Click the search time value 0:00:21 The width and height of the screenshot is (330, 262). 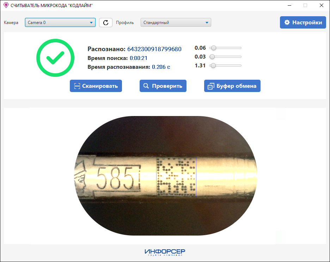pyautogui.click(x=139, y=58)
